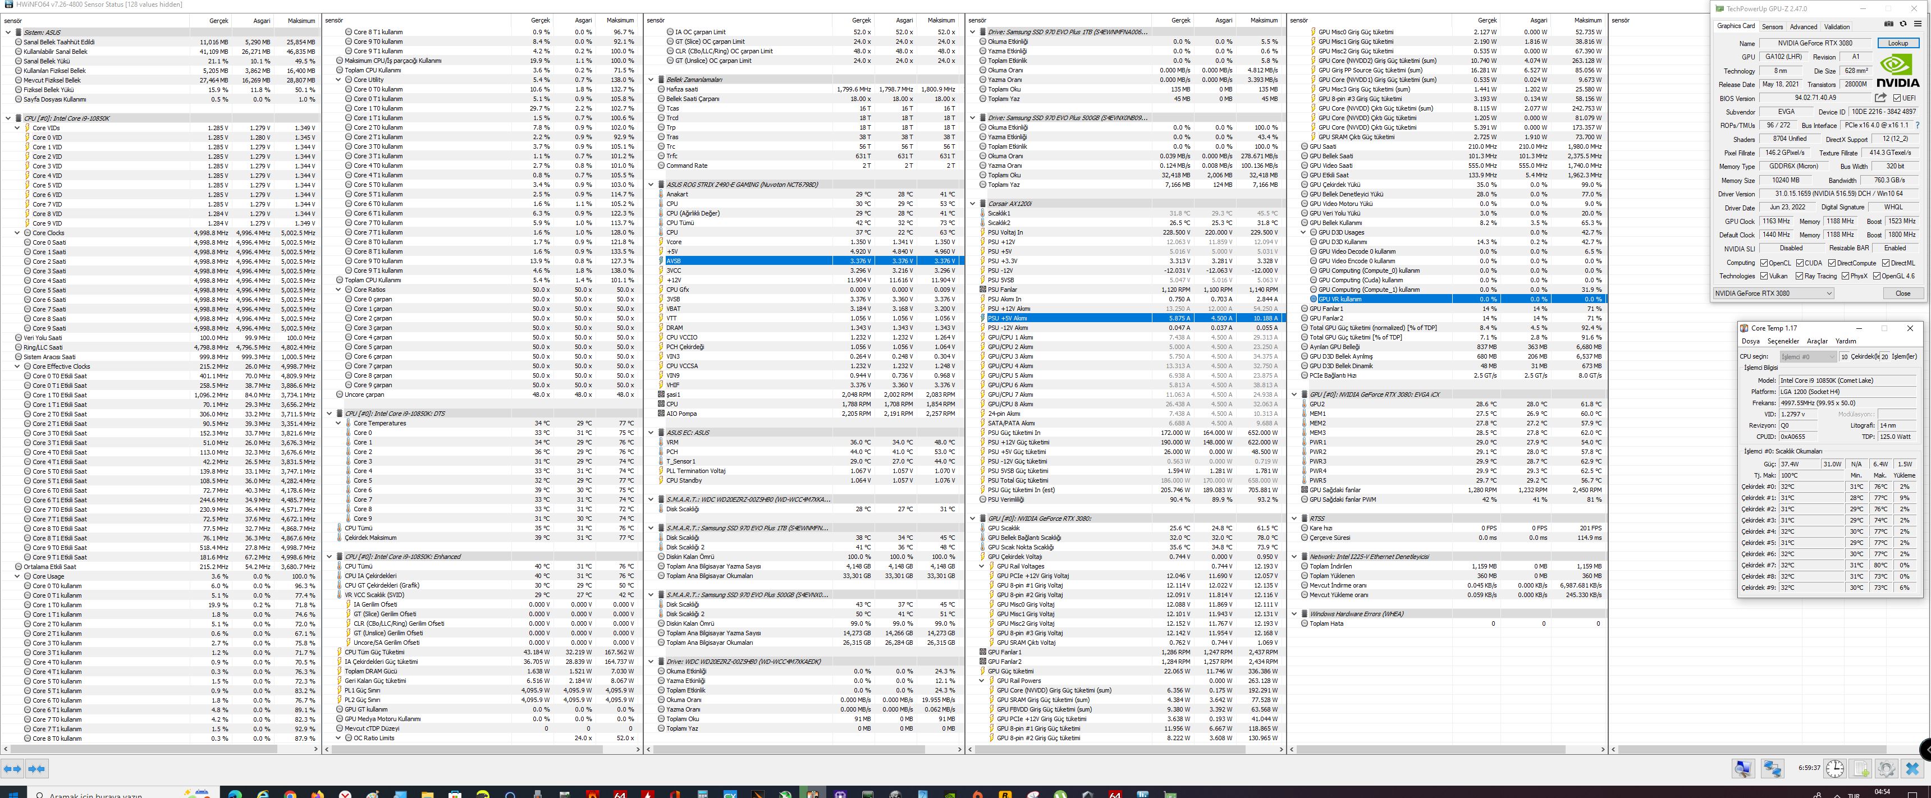
Task: Switch to Sensors tab in GPU-Z
Action: tap(1773, 27)
